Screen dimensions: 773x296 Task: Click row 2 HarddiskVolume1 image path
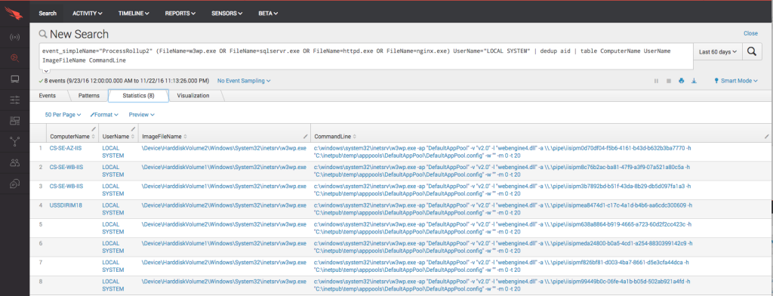point(223,167)
